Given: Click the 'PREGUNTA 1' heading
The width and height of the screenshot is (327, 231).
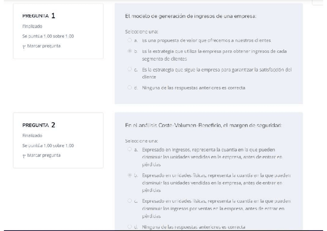Looking at the screenshot, I should [39, 16].
